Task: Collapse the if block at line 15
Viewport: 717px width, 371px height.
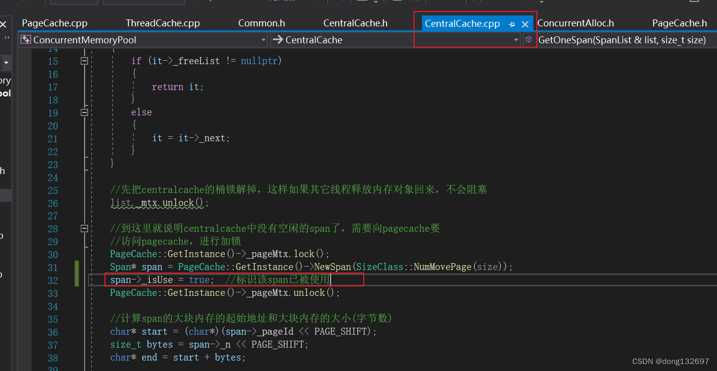Action: [84, 61]
